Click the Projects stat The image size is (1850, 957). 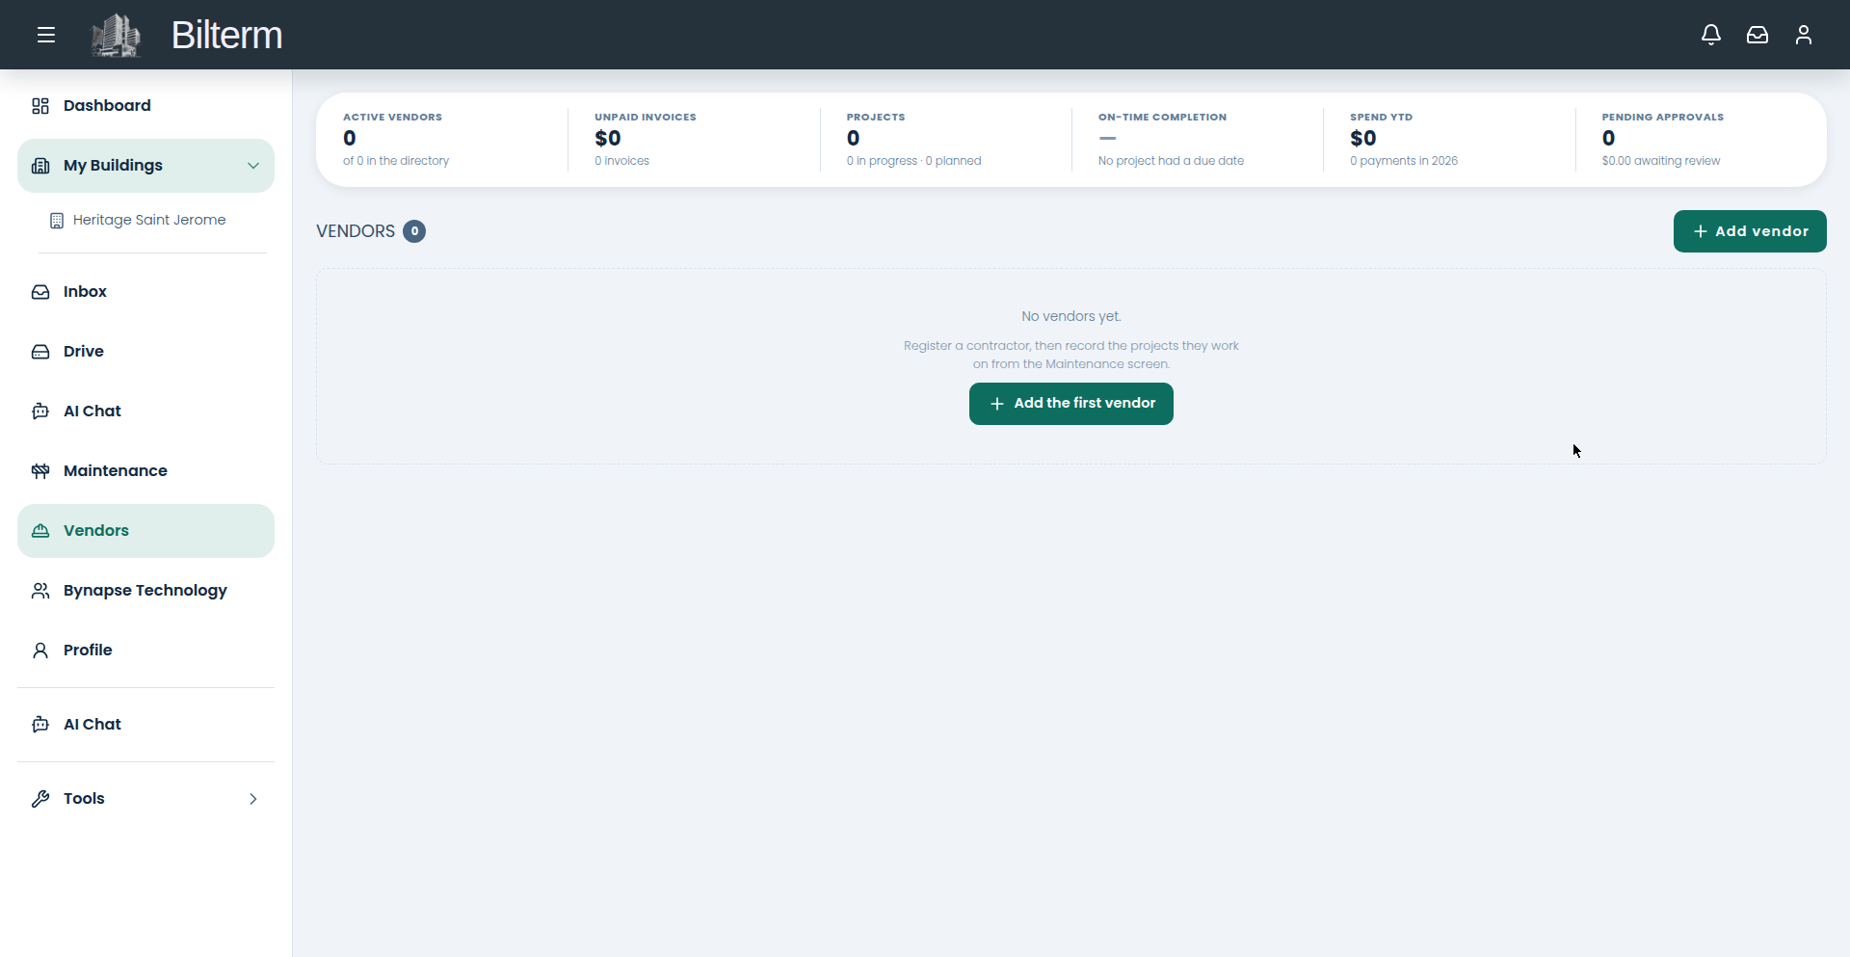coord(945,140)
